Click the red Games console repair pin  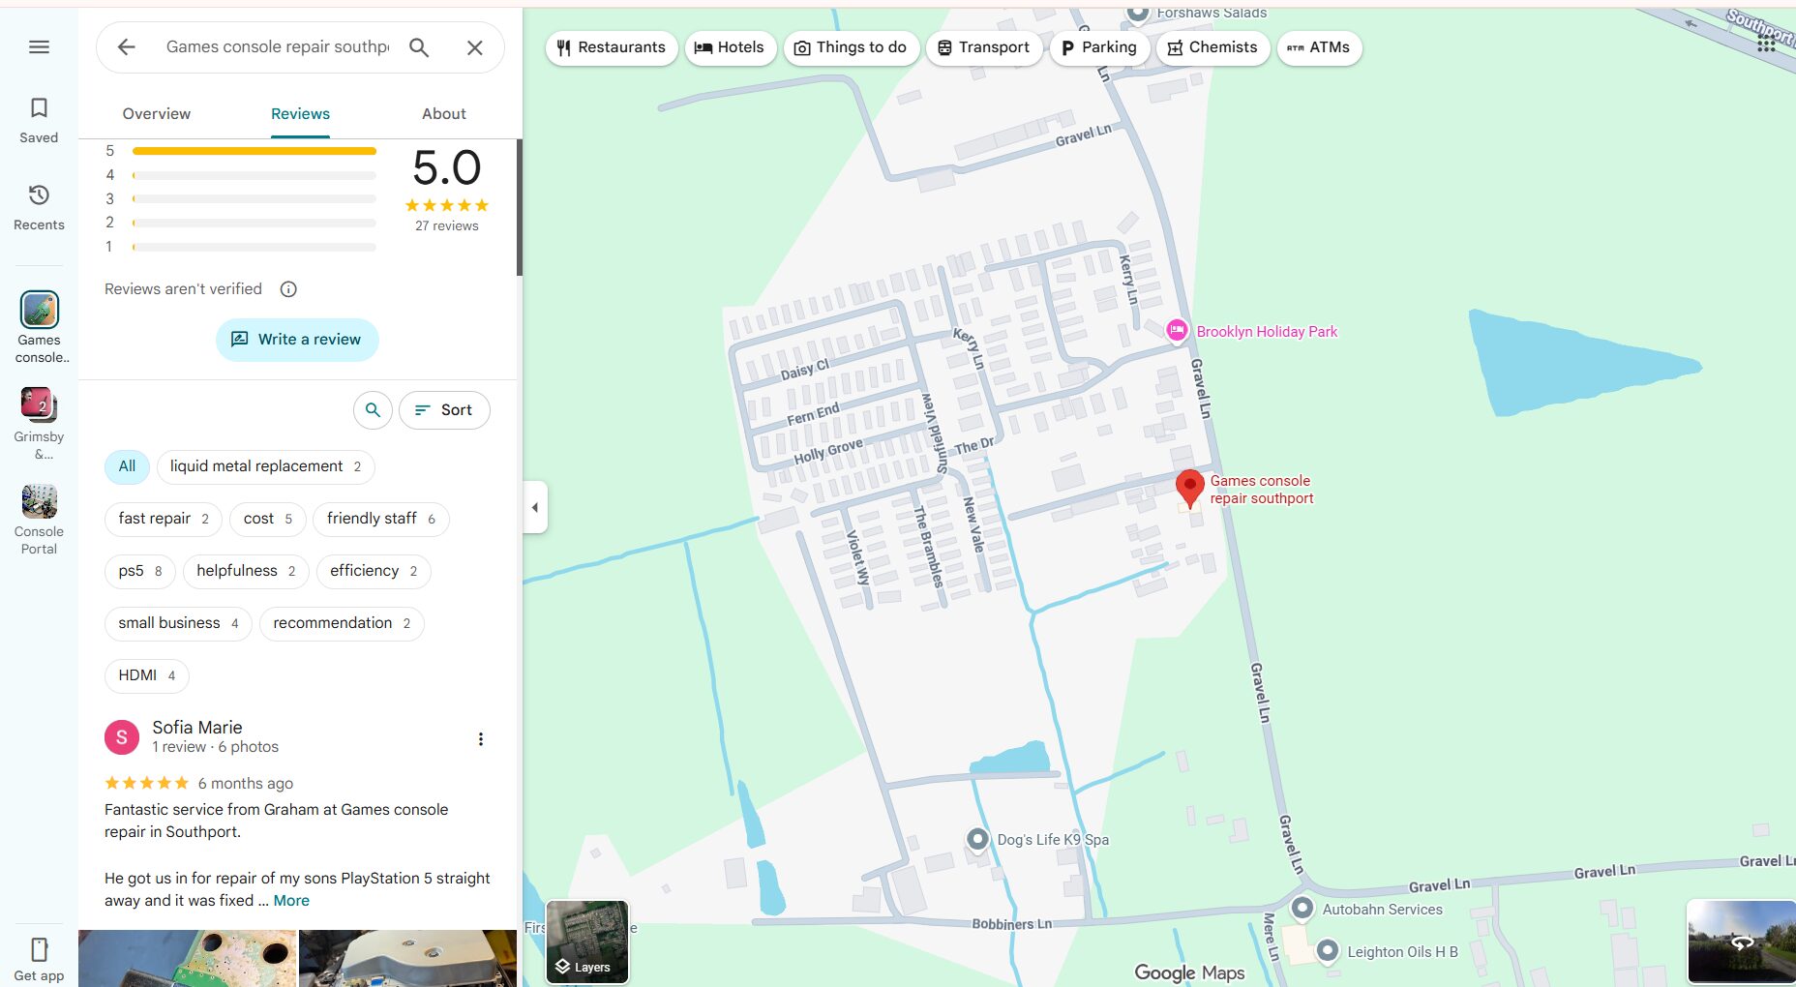tap(1190, 490)
